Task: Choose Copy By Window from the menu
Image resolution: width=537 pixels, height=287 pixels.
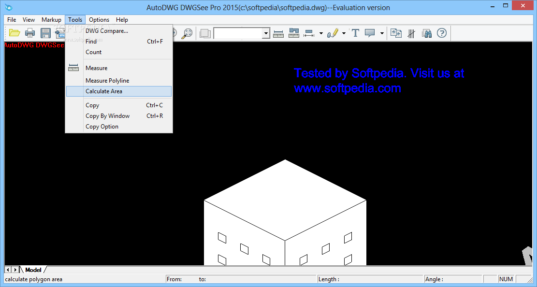Action: pyautogui.click(x=119, y=116)
